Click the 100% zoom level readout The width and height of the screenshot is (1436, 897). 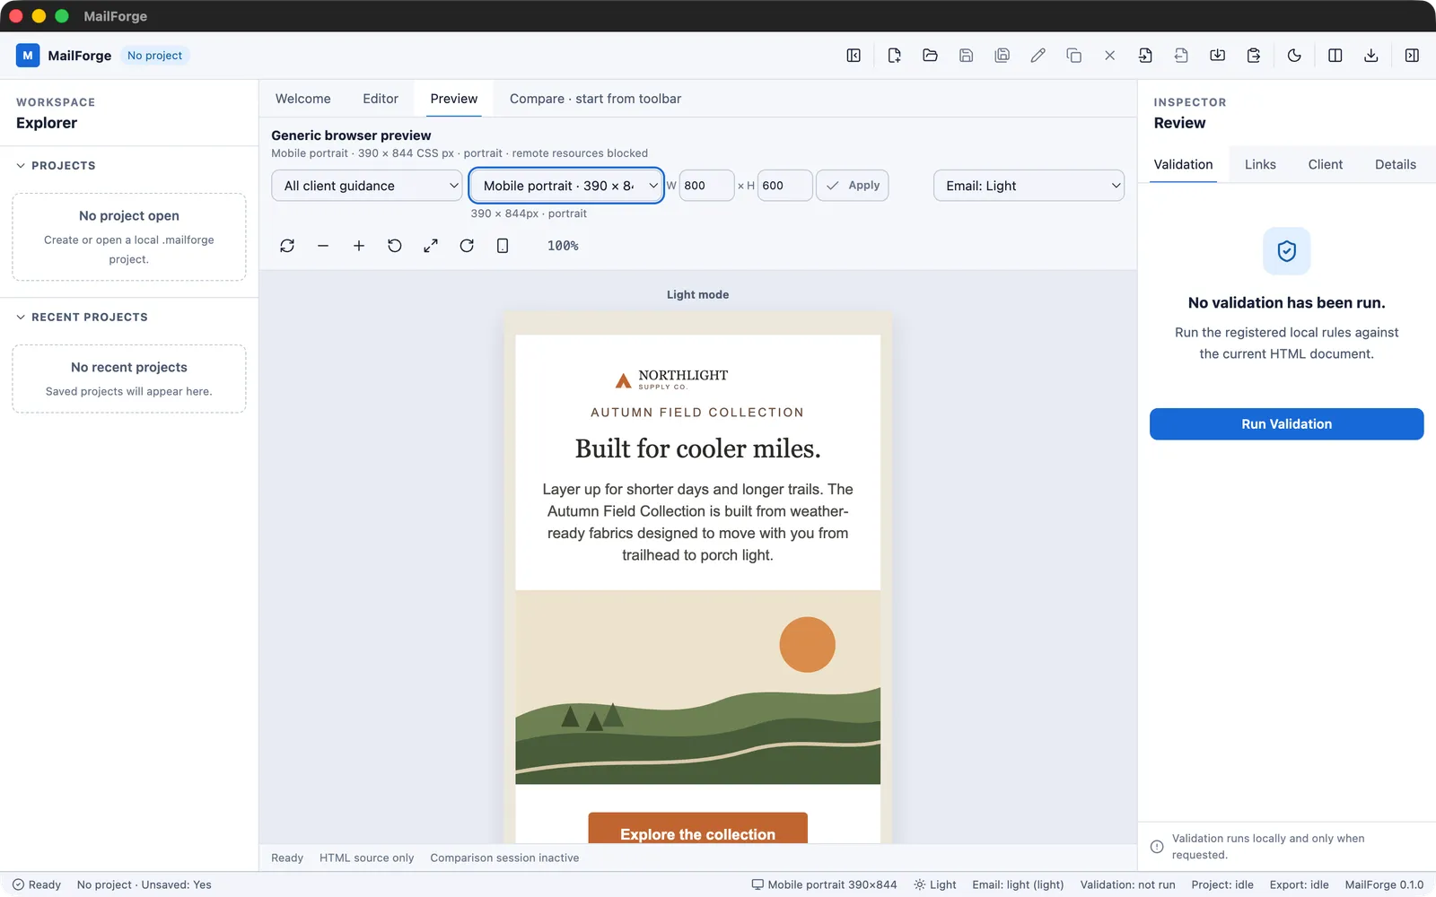click(563, 246)
